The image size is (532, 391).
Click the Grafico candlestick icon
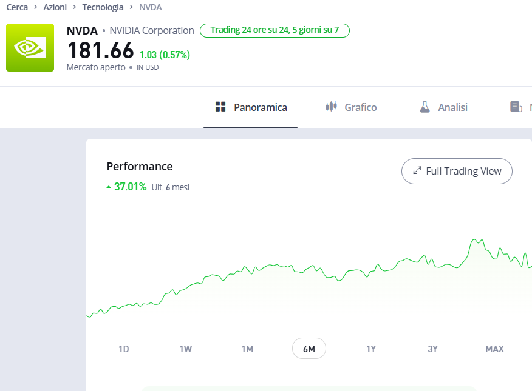pos(331,107)
